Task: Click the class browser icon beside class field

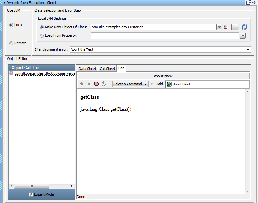Action: pyautogui.click(x=226, y=27)
